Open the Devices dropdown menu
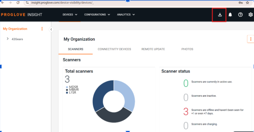Viewport: 254px width, 132px height. tap(70, 15)
